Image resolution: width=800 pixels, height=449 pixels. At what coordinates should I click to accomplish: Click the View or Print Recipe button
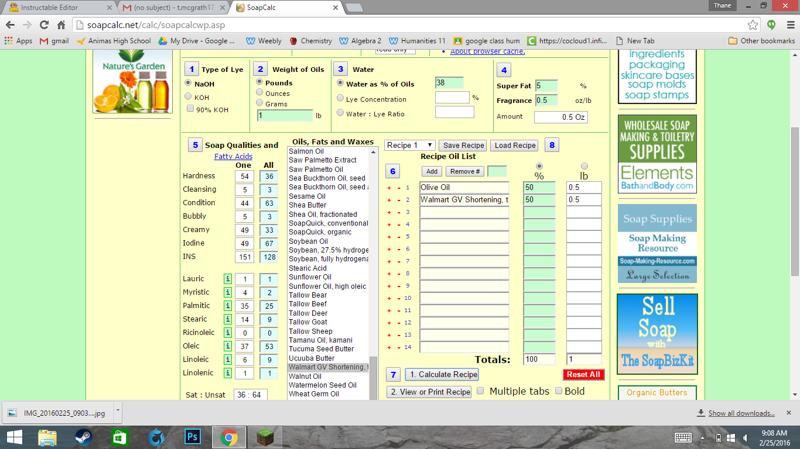430,392
